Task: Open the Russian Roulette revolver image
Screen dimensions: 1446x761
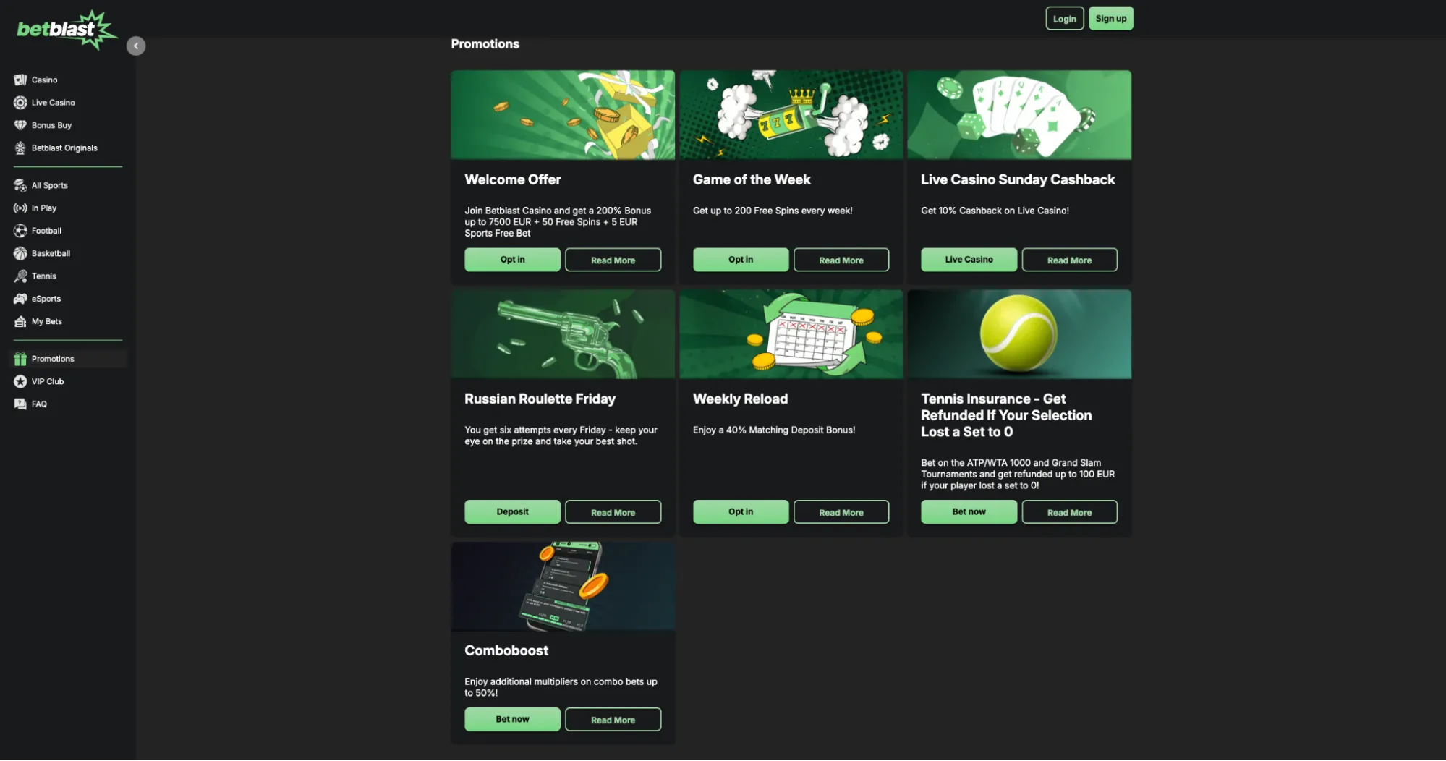Action: (563, 334)
